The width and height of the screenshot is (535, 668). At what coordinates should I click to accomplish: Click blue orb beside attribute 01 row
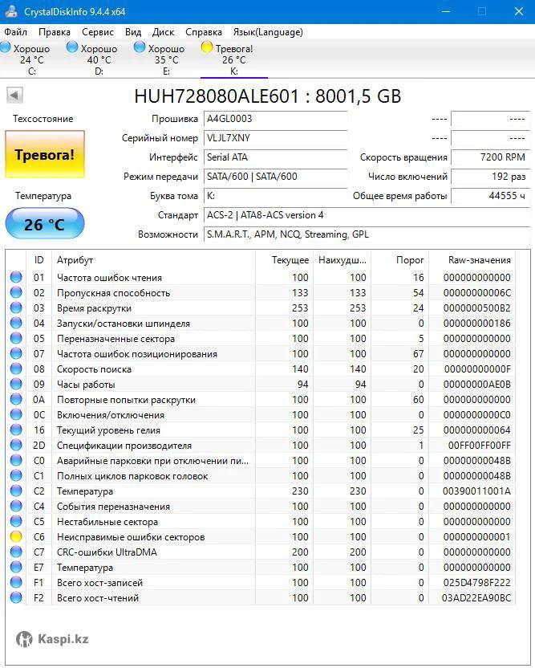pos(16,278)
